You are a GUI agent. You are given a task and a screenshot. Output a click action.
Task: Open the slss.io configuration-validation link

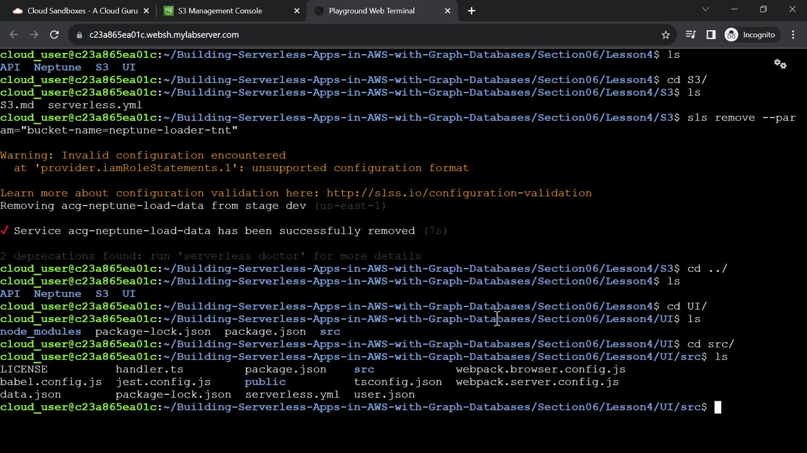[459, 193]
